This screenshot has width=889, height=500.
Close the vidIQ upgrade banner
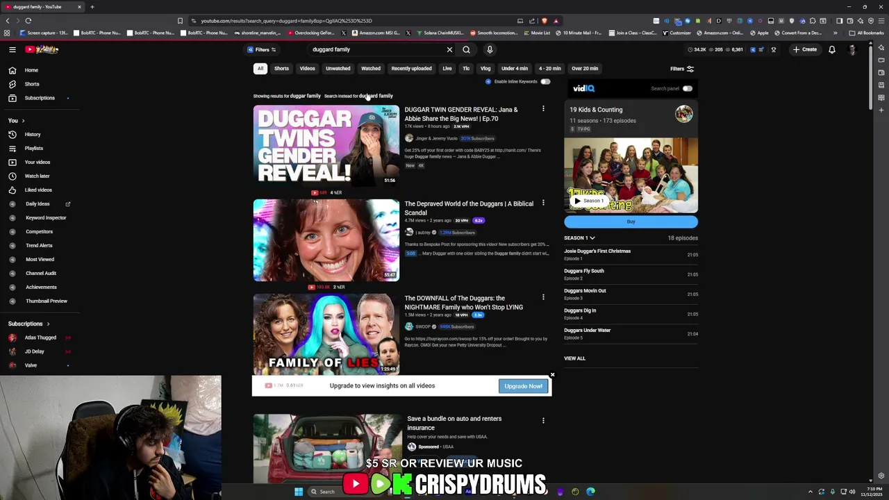(x=552, y=375)
